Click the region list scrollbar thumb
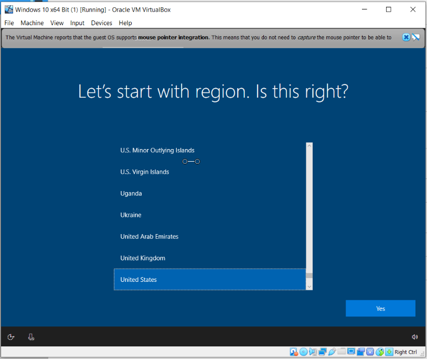The width and height of the screenshot is (427, 359). (309, 276)
